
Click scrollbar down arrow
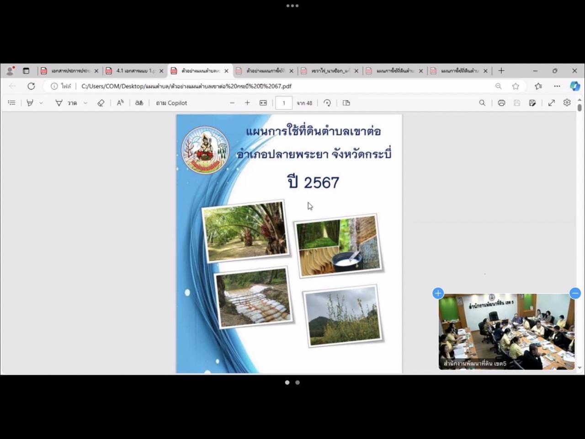point(580,368)
